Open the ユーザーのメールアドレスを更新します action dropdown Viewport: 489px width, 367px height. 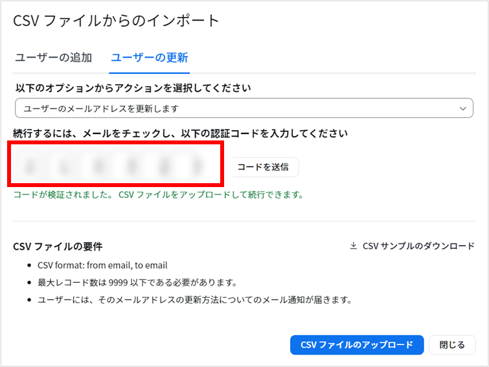[244, 108]
